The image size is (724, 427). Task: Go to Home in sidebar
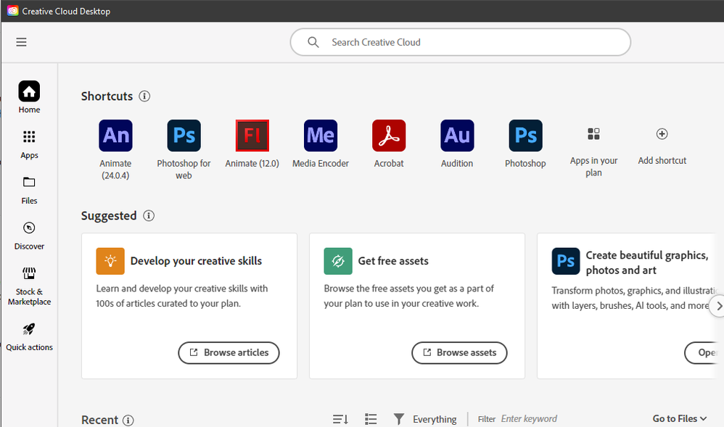click(x=29, y=97)
